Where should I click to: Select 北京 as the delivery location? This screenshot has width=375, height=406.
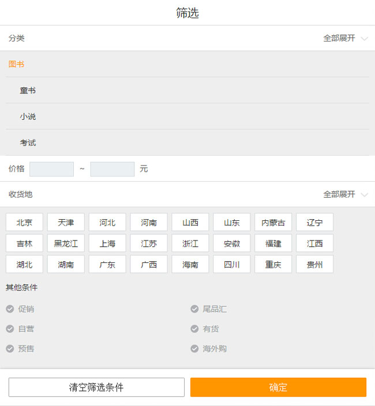click(x=24, y=223)
